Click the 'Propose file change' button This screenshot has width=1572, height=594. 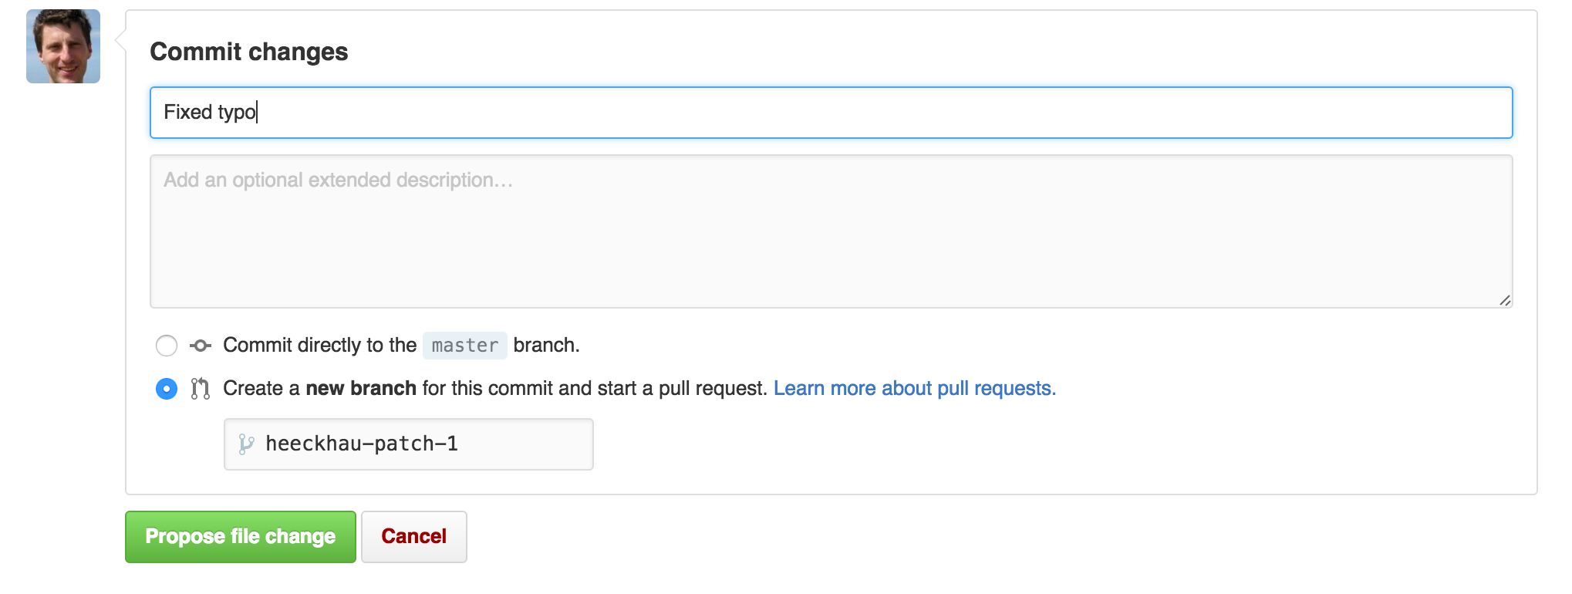pos(241,537)
